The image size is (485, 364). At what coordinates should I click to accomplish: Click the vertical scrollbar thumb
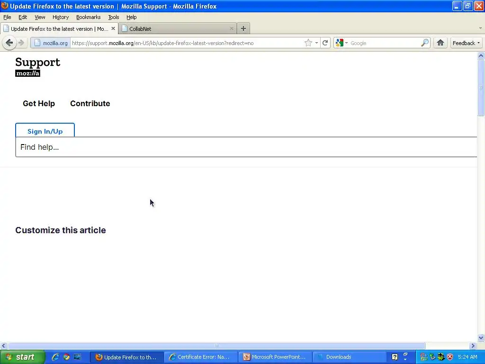coord(481,88)
